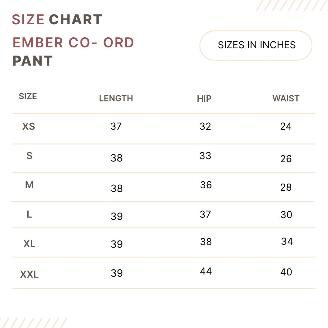
Task: Select the SIZE column header
Action: (x=28, y=97)
